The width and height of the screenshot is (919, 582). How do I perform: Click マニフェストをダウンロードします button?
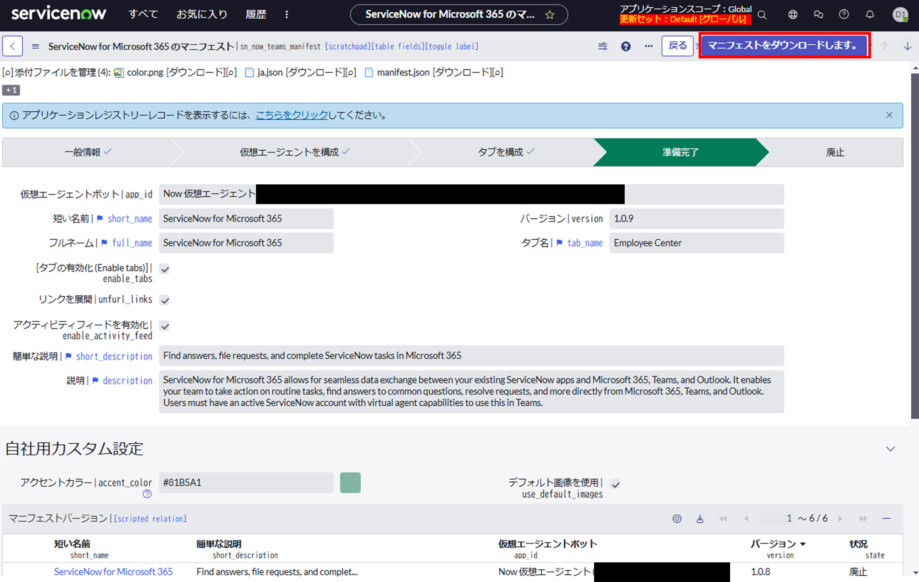(x=783, y=45)
